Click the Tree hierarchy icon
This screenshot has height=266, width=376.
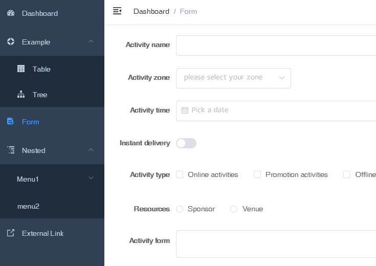coord(21,95)
